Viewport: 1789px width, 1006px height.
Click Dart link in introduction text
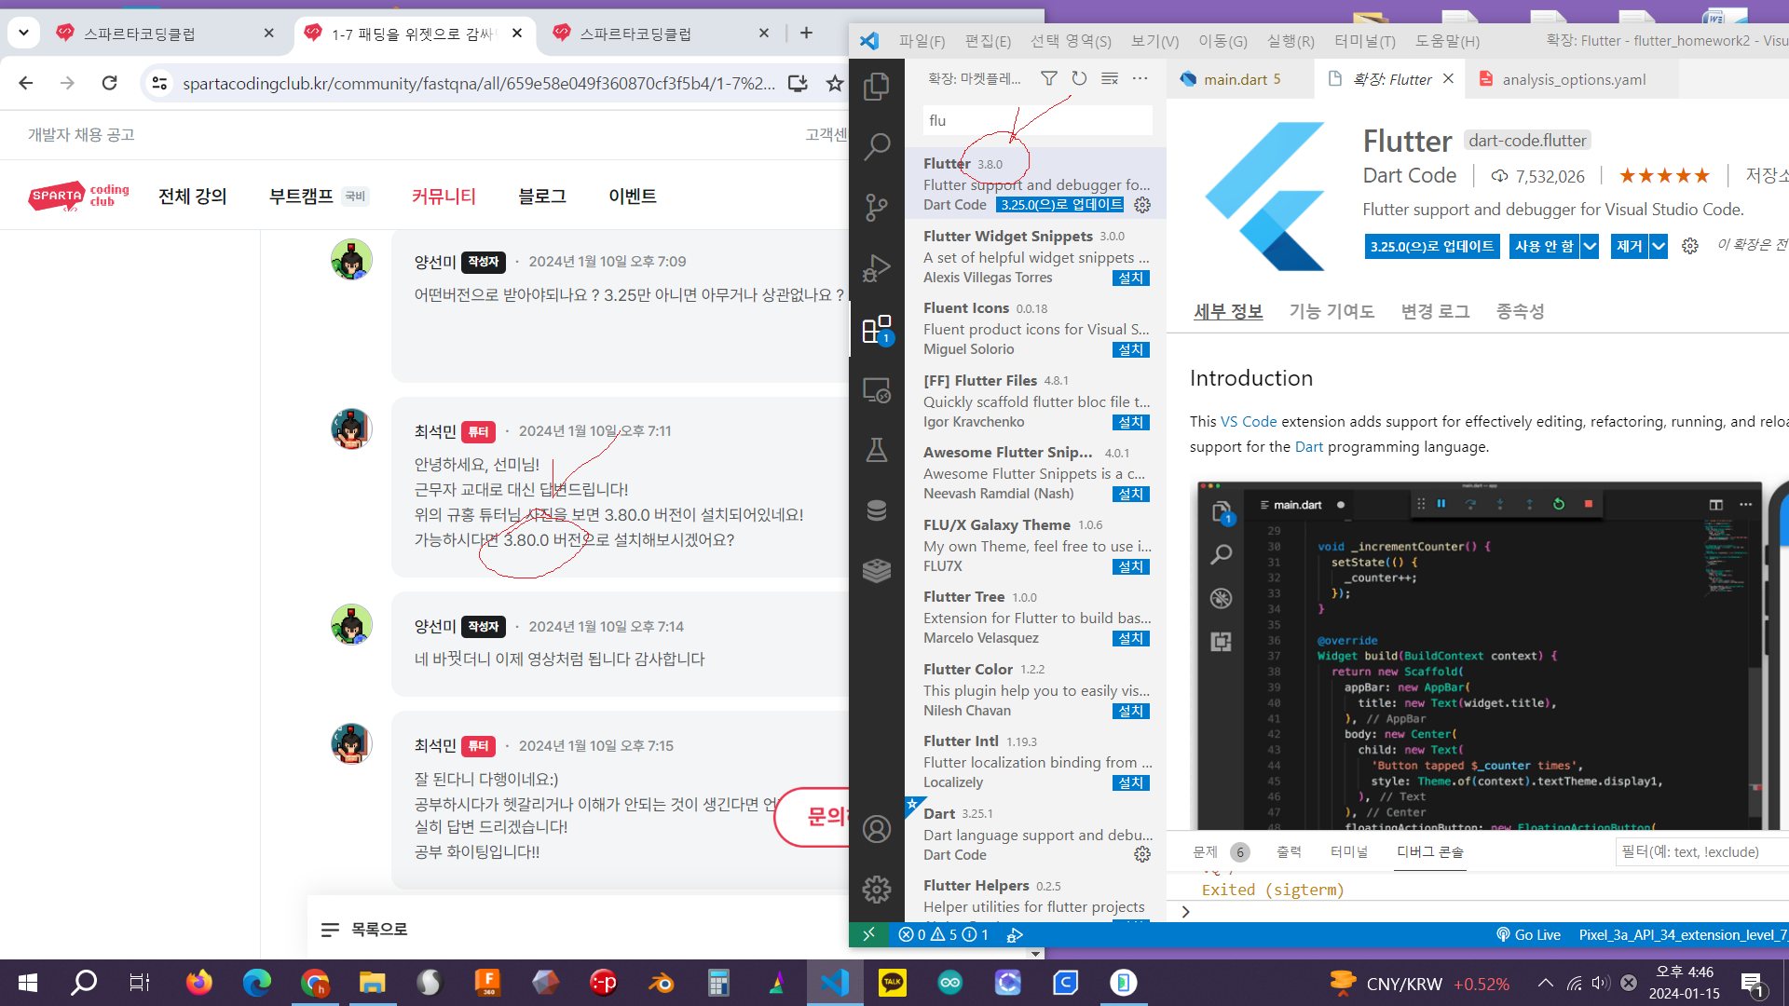1308,447
